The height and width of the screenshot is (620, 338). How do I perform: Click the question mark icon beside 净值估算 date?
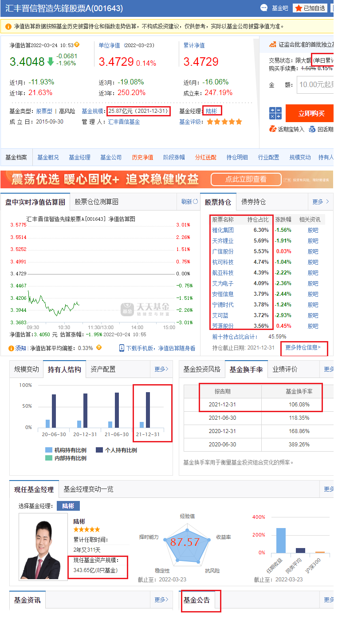(x=77, y=44)
